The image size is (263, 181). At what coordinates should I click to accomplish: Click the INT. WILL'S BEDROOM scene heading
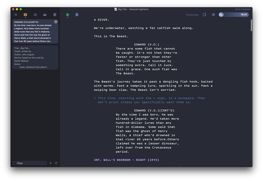pyautogui.click(x=126, y=160)
